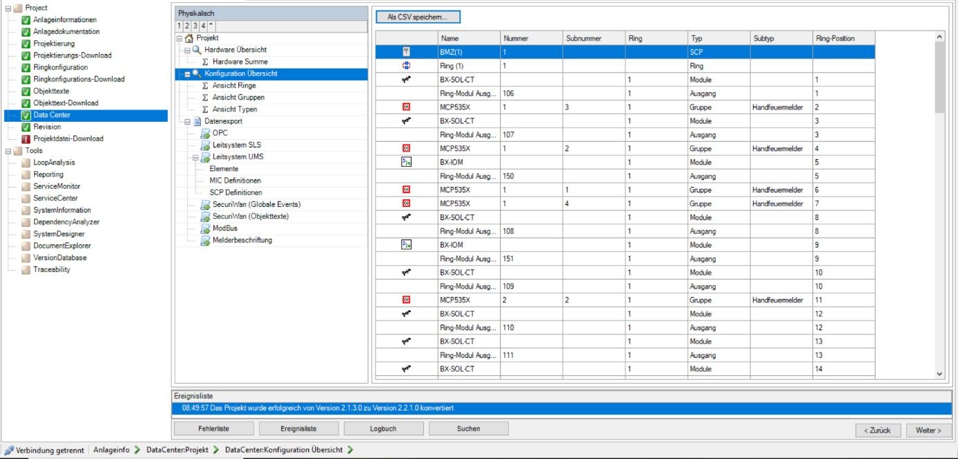The height and width of the screenshot is (459, 958).
Task: Click the BX-IOM module icon at position 5
Action: point(407,162)
